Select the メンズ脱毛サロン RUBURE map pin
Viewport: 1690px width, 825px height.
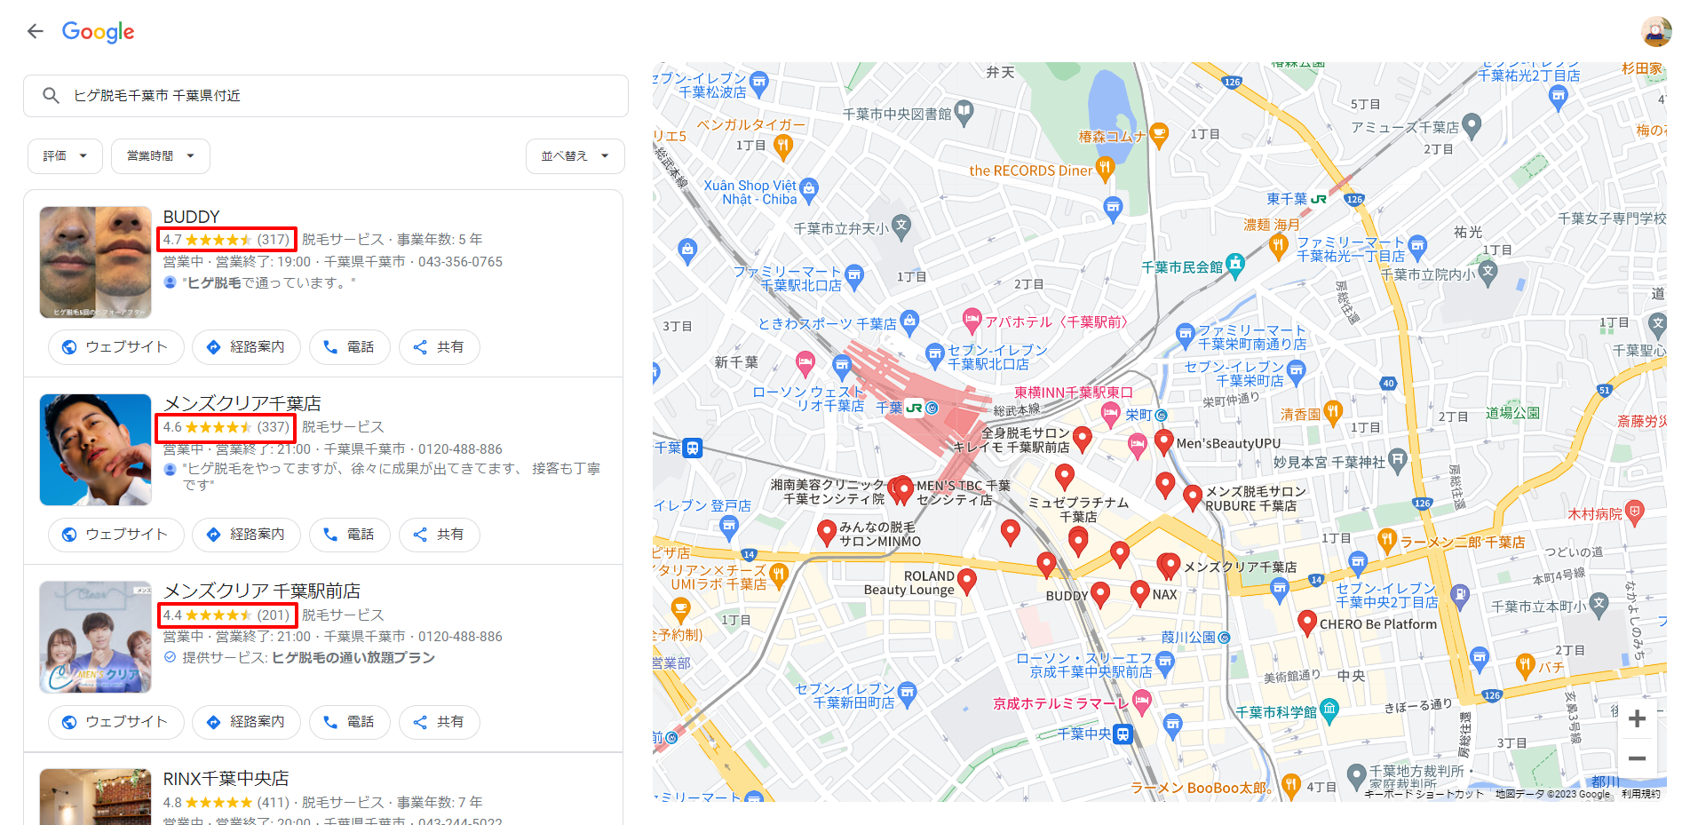(x=1193, y=497)
